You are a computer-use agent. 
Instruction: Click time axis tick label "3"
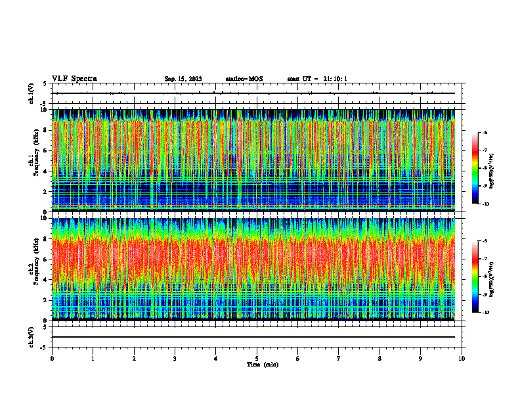(175, 359)
